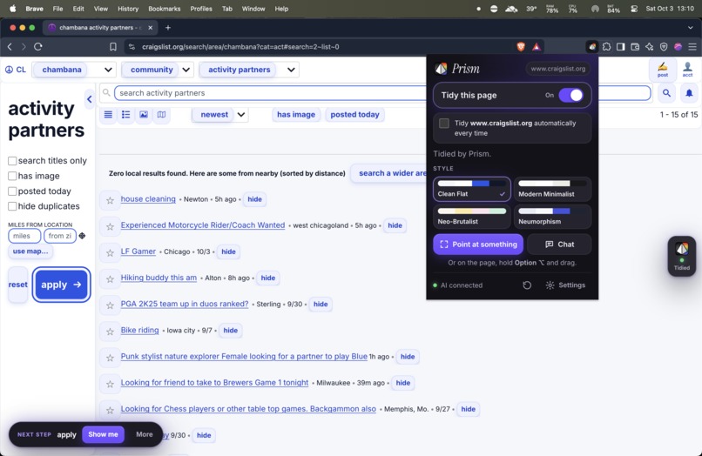Click the Prism extension icon in toolbar
The width and height of the screenshot is (702, 456).
click(592, 46)
